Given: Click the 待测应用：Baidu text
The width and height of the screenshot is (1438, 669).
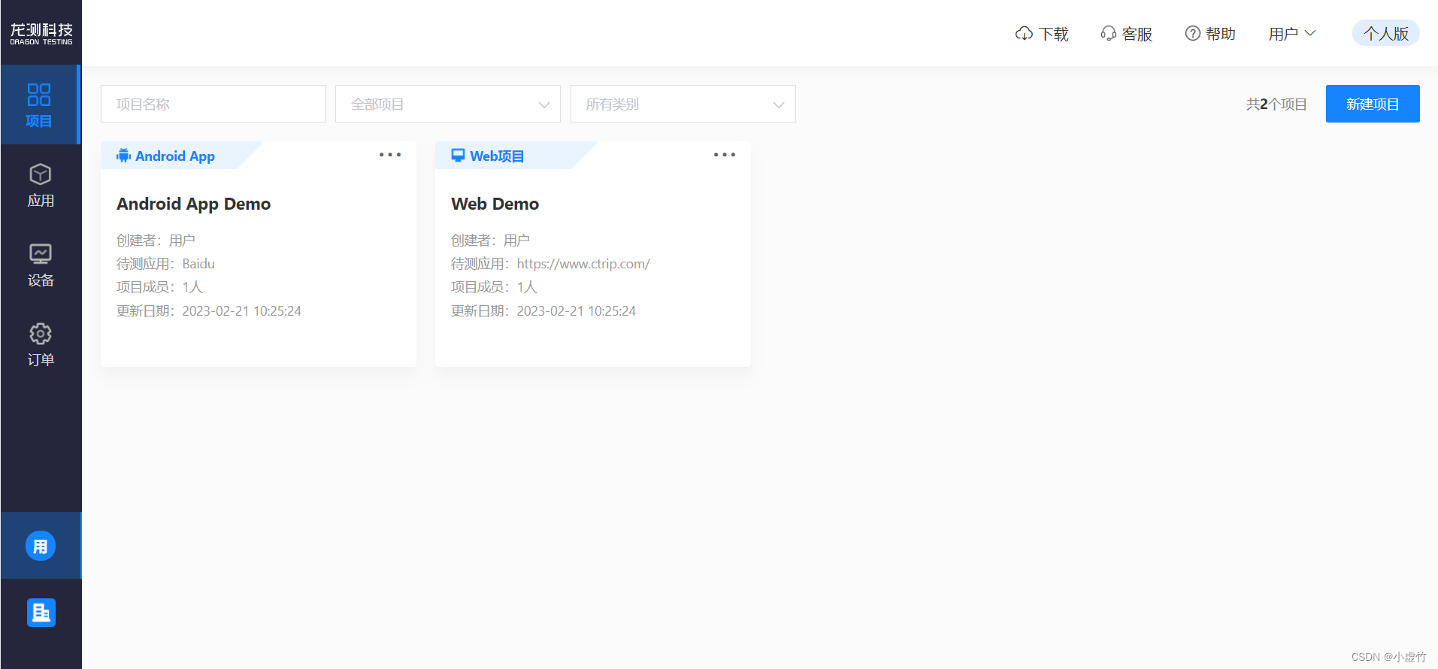Looking at the screenshot, I should (x=165, y=264).
